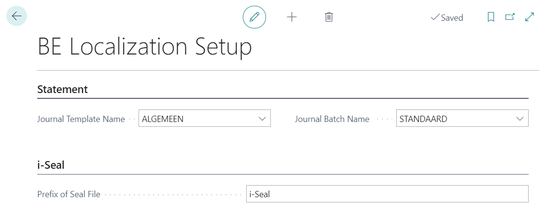
Task: Collapse the i-Seal section header
Action: pos(51,165)
